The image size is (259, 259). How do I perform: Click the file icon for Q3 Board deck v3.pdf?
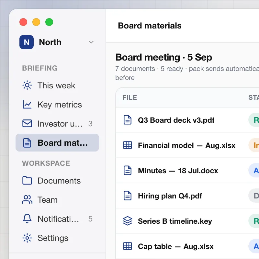coord(128,120)
